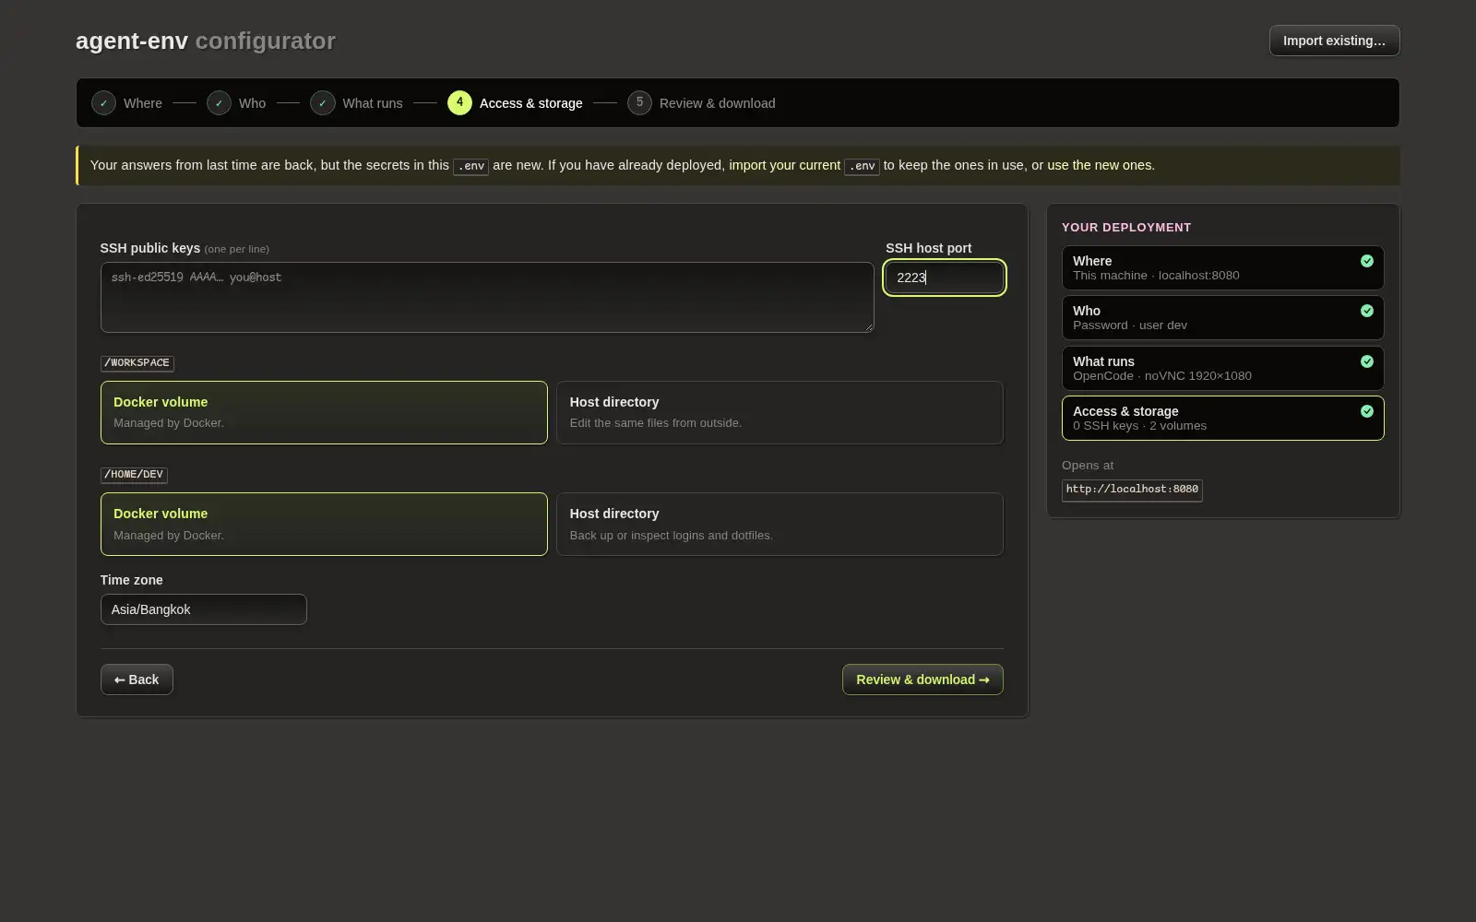Open the Where summary card
Screen dimensions: 1476x922
point(1222,267)
